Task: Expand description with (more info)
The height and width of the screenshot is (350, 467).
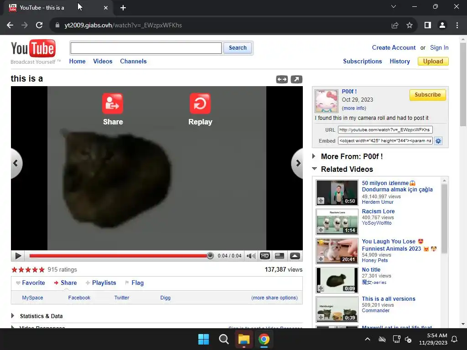Action: tap(354, 108)
